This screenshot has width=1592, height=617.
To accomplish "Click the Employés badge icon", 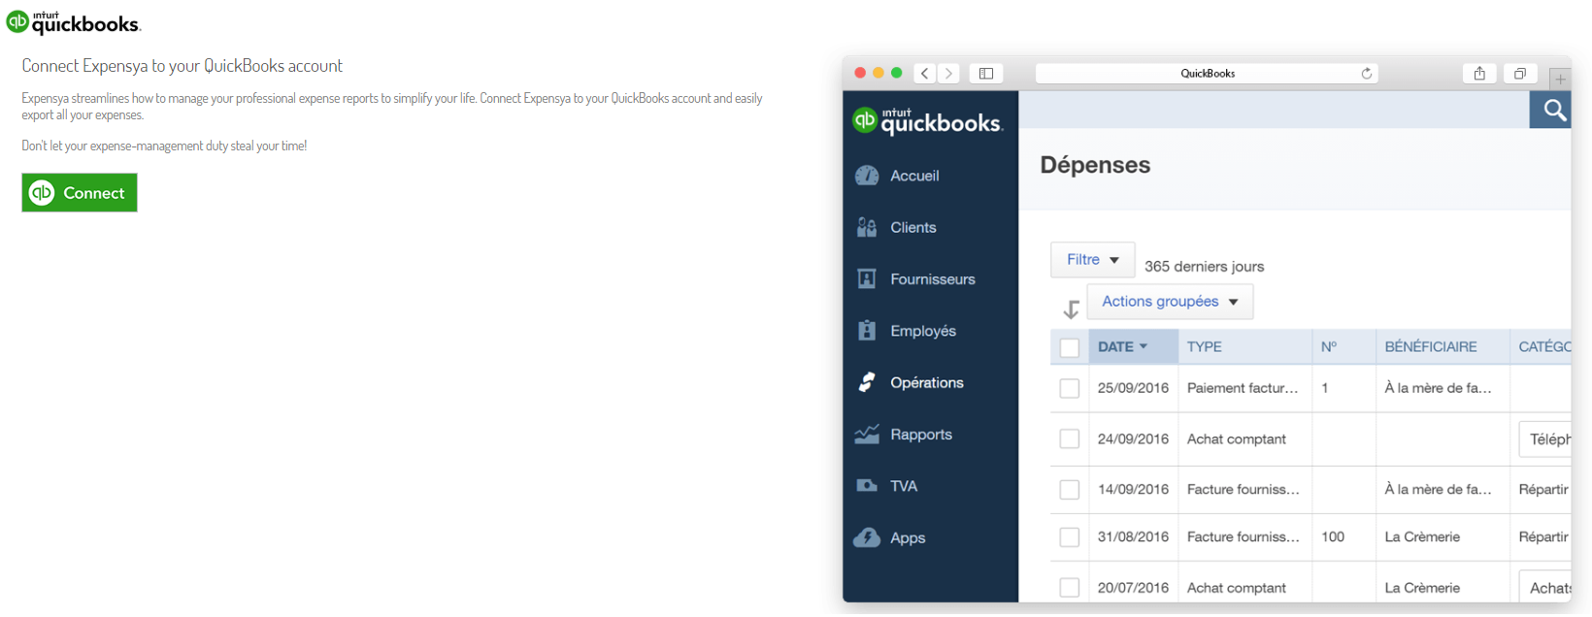I will (x=867, y=331).
